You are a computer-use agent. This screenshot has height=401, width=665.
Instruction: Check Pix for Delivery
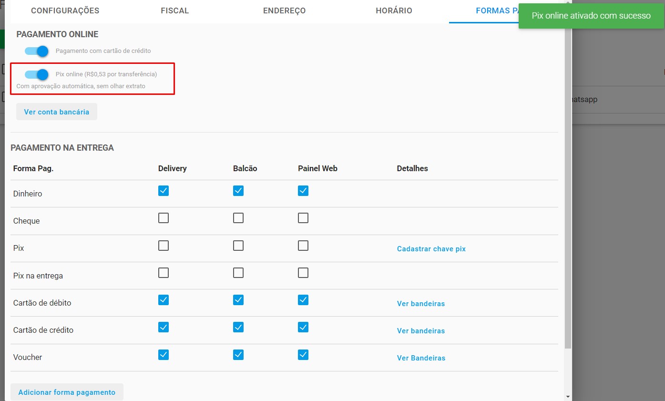[164, 246]
